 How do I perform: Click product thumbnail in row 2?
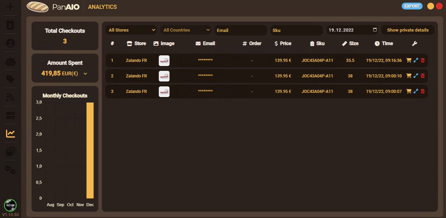(164, 76)
